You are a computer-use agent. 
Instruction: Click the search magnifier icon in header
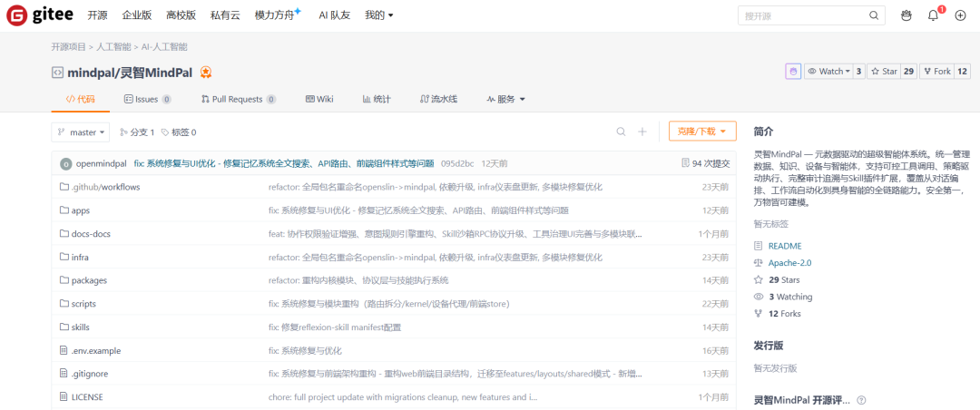pyautogui.click(x=874, y=15)
